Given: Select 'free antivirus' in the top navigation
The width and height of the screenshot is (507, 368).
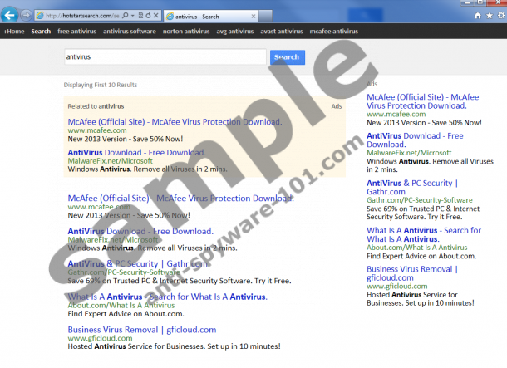Looking at the screenshot, I should pos(76,32).
